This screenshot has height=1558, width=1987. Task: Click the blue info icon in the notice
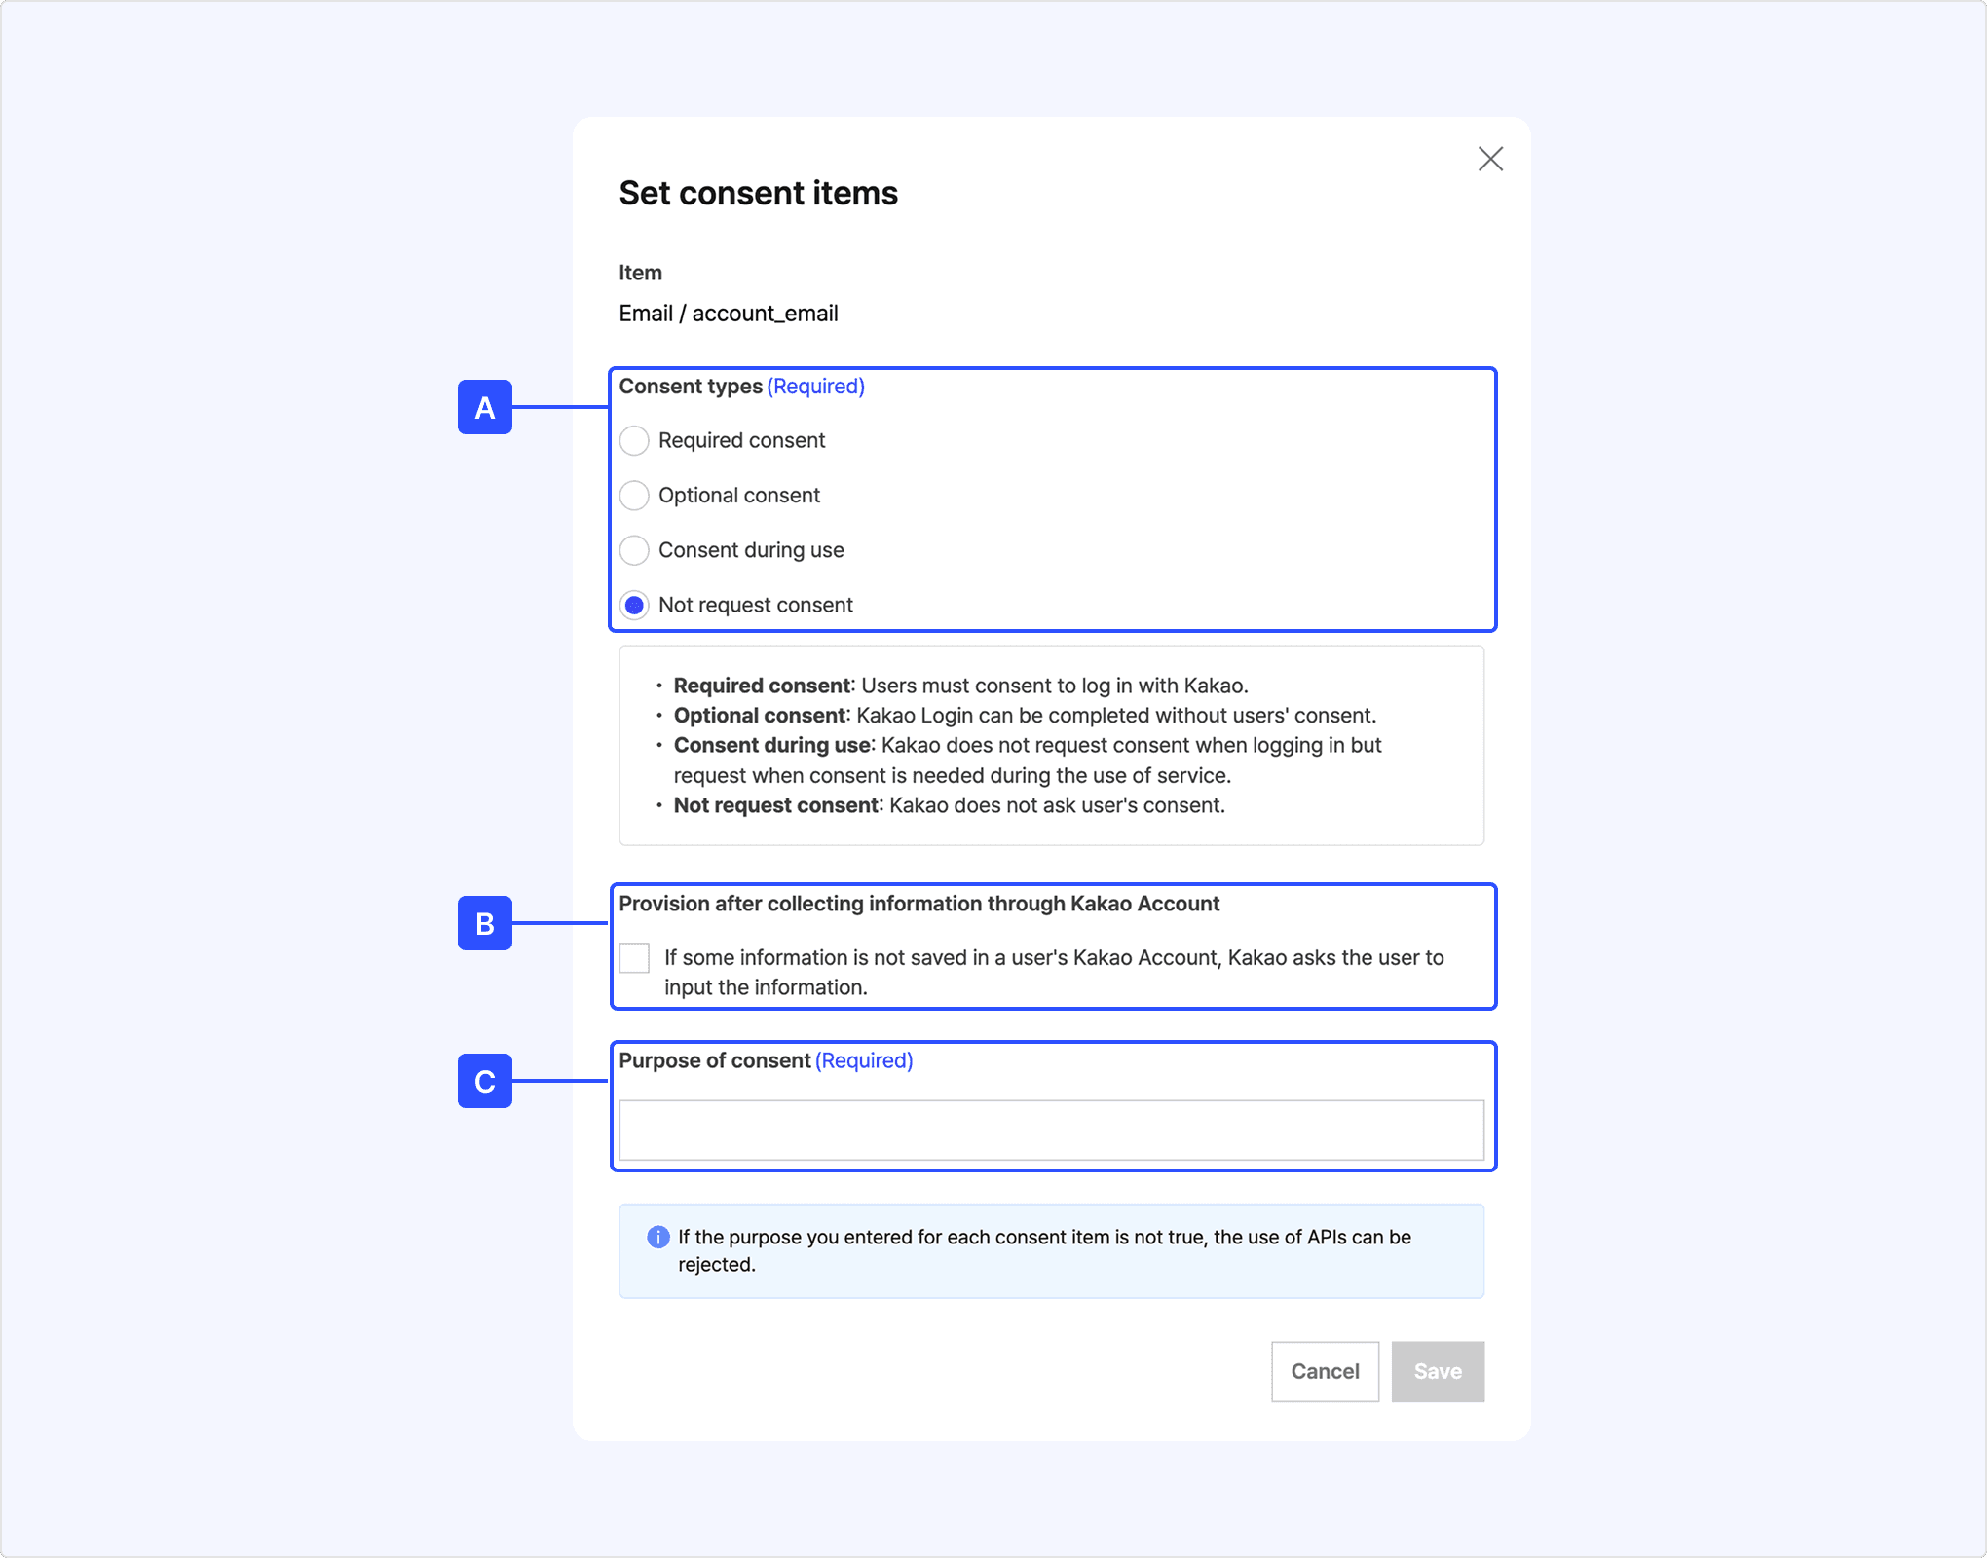click(x=658, y=1237)
